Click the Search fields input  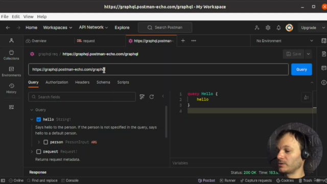coord(82,97)
